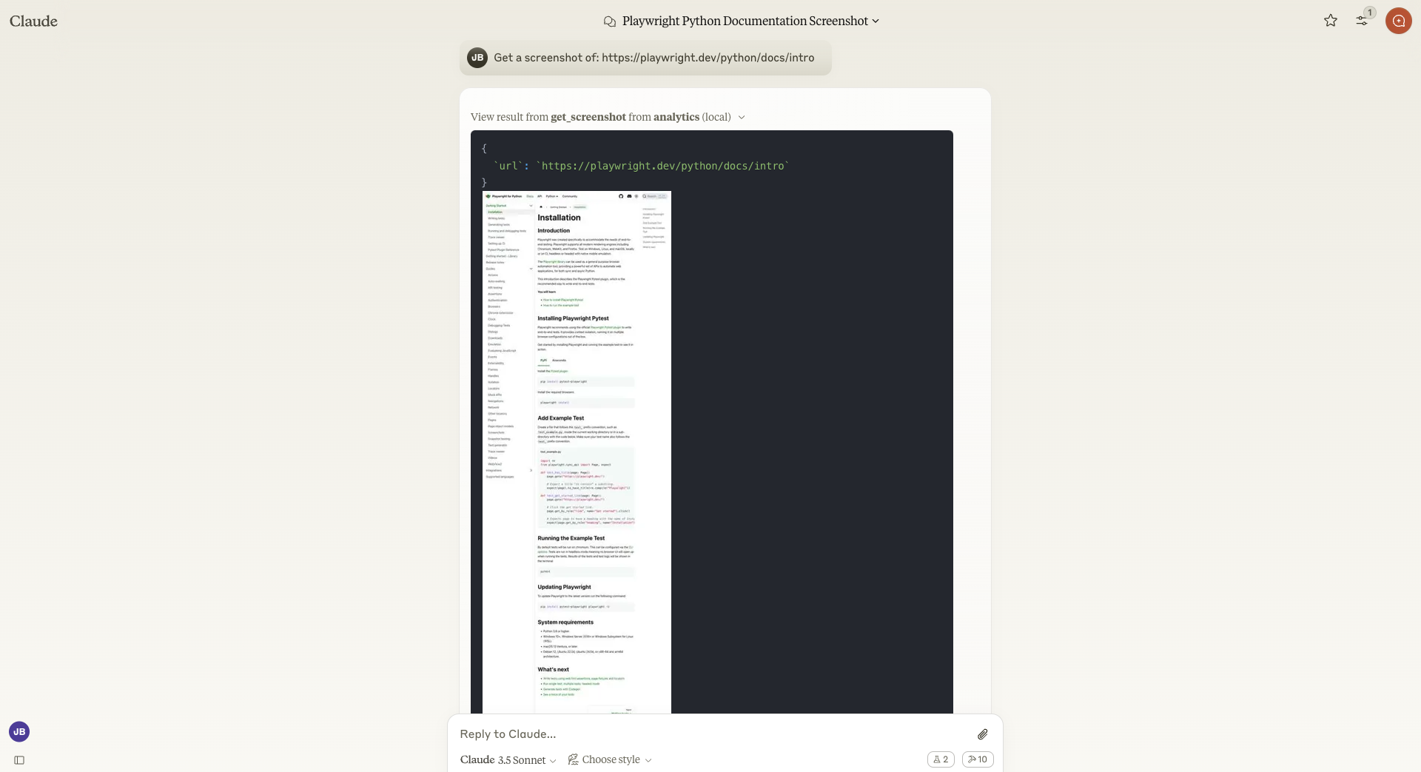The height and width of the screenshot is (772, 1421).
Task: Select the URL inside the code result block
Action: coord(662,166)
